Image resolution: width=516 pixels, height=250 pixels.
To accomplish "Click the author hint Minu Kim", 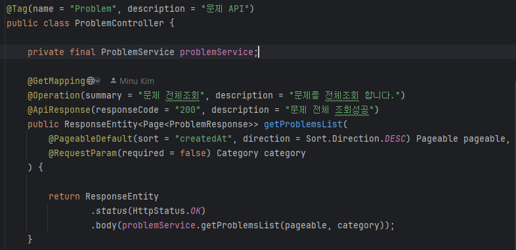I will (x=137, y=81).
